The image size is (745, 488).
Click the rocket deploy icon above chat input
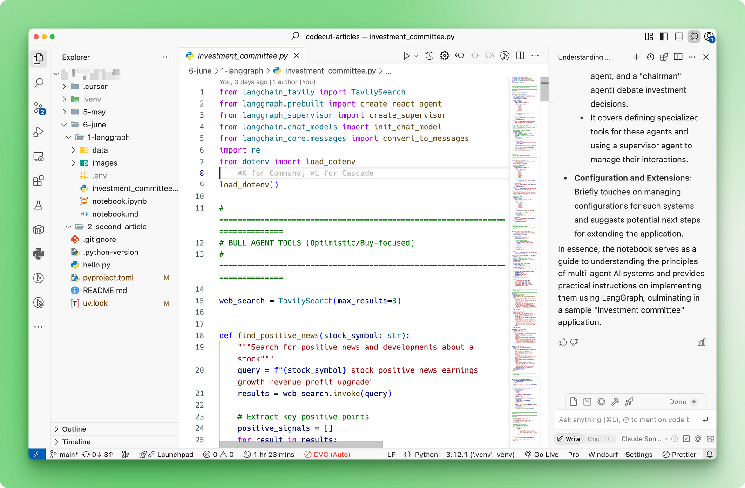click(629, 401)
